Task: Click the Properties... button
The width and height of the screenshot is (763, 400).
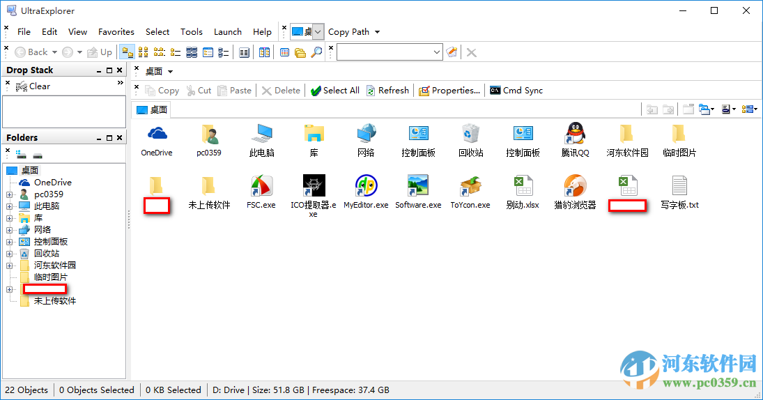Action: pos(449,91)
